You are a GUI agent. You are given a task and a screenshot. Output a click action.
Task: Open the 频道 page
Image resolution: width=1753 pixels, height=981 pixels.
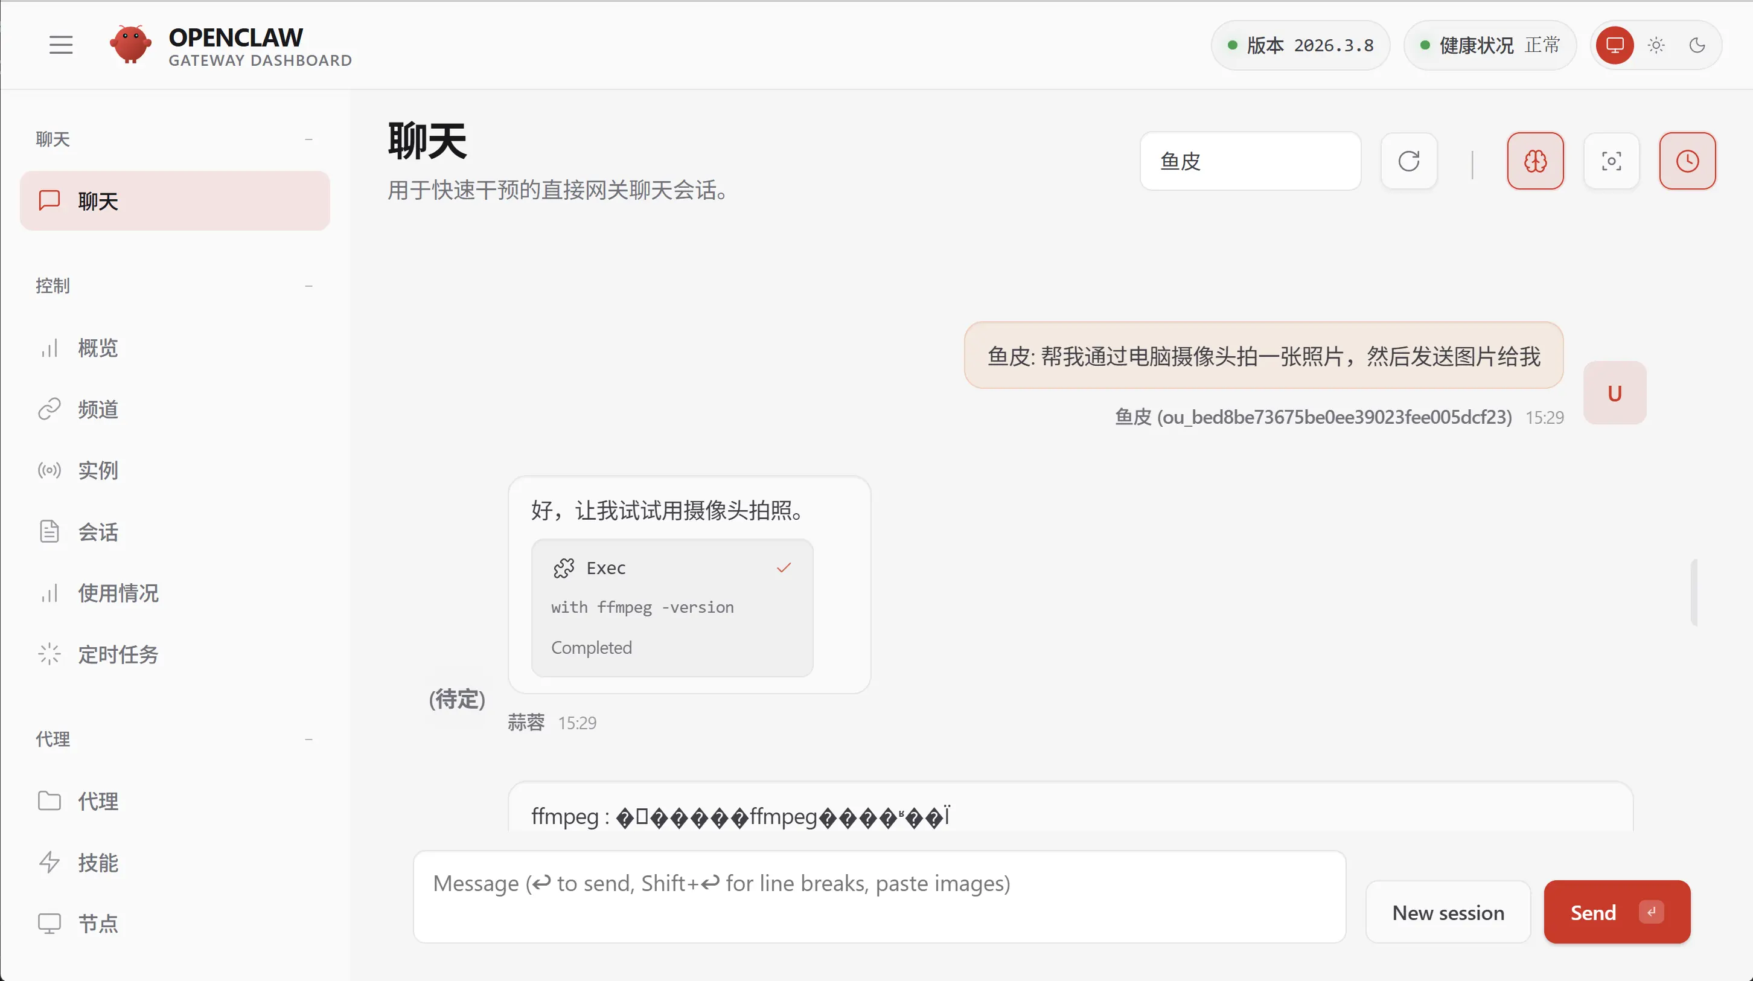[x=97, y=409]
